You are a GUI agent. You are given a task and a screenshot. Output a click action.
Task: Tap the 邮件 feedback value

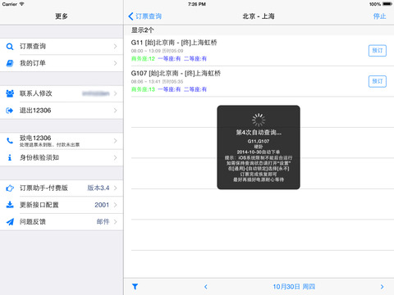103,222
